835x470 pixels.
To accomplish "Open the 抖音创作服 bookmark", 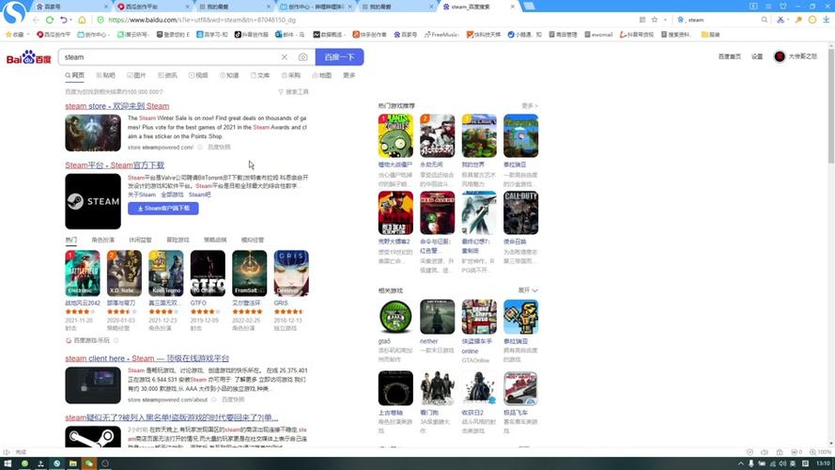I will [x=252, y=34].
